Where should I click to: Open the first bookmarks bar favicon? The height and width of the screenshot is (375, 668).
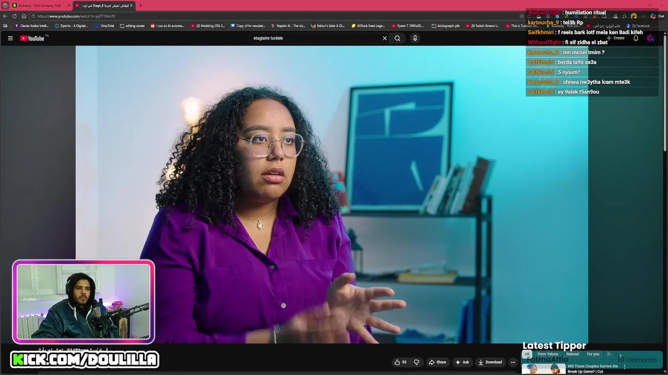coord(5,26)
